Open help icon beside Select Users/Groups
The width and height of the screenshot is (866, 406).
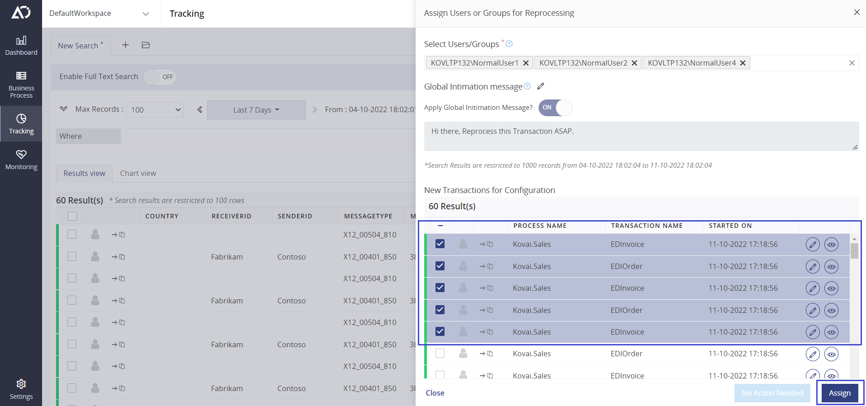coord(509,44)
